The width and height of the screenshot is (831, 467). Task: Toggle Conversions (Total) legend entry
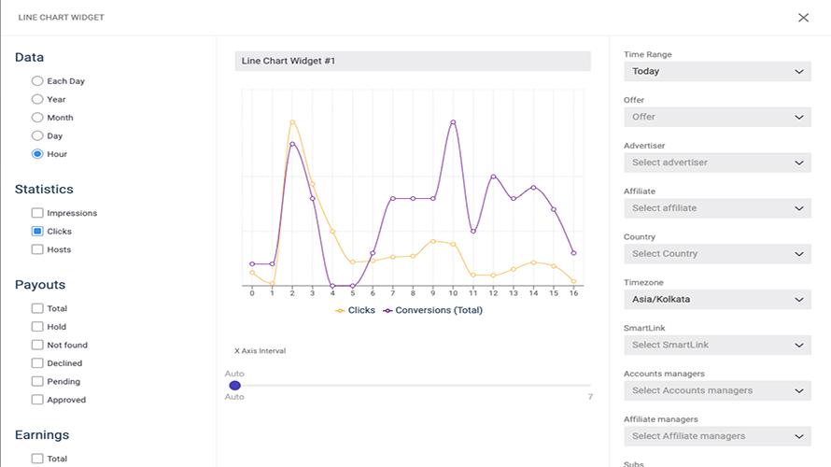(x=432, y=310)
